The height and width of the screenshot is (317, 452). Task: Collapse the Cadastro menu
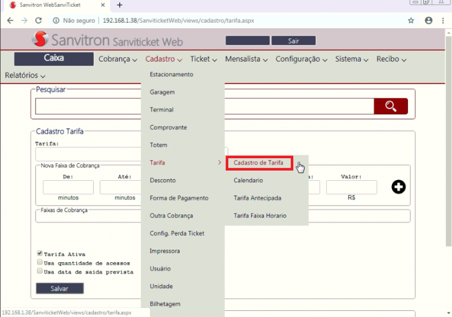pos(163,59)
